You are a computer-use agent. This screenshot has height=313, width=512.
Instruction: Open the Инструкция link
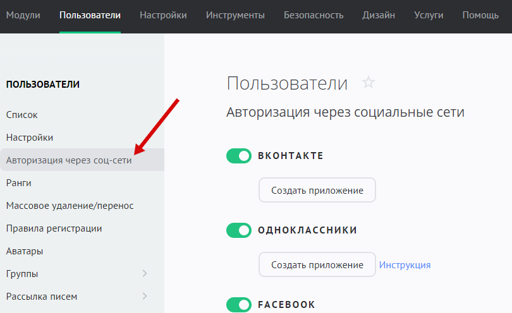click(x=405, y=265)
